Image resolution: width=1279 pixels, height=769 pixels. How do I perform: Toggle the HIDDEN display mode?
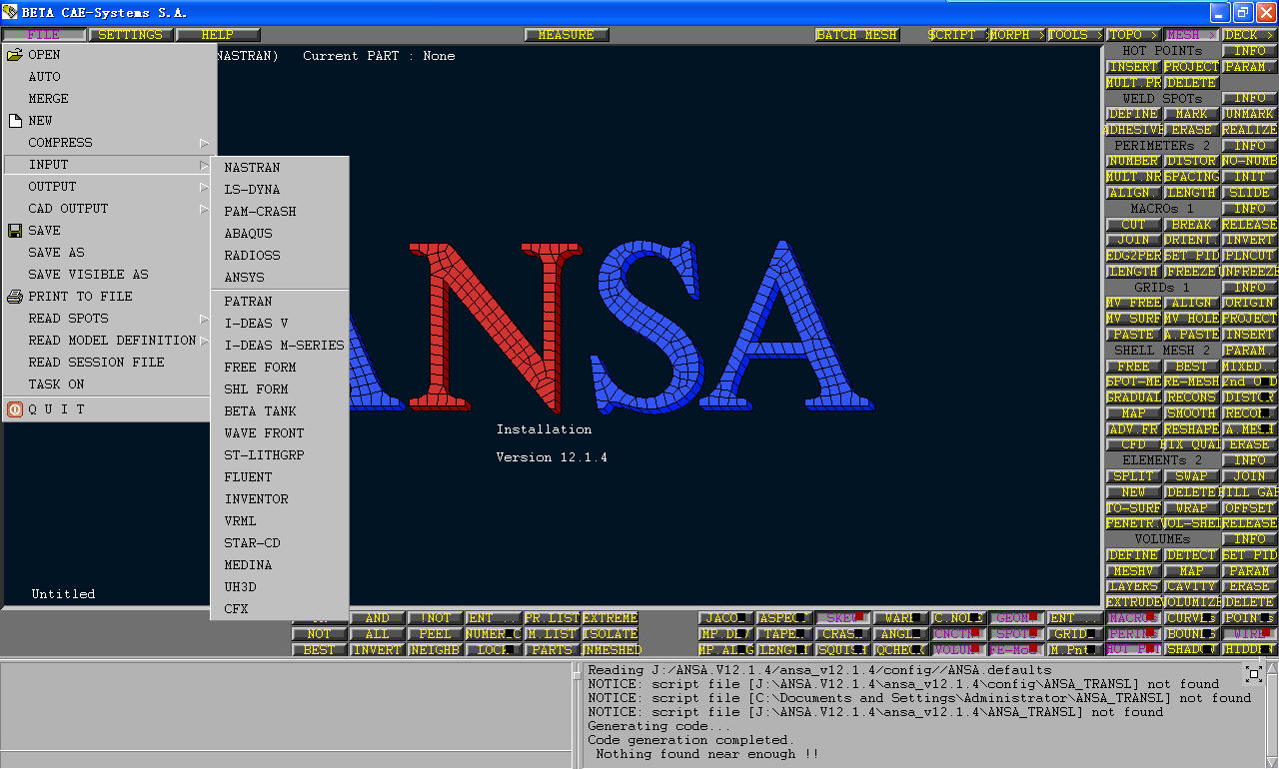click(x=1249, y=650)
